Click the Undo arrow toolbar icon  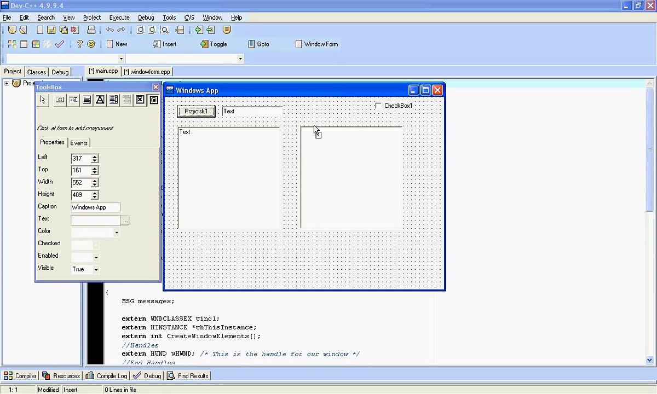coord(109,30)
